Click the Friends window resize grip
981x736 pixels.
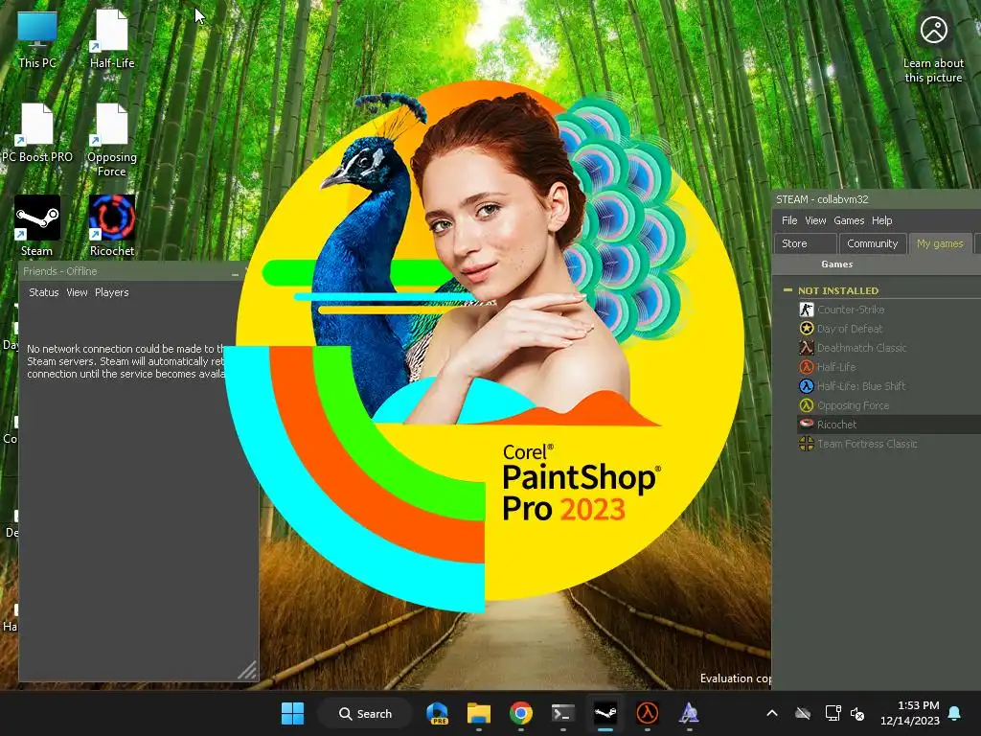pyautogui.click(x=248, y=670)
